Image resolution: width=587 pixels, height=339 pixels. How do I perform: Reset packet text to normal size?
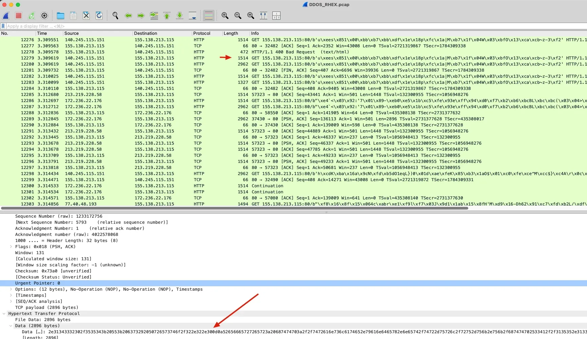coord(251,16)
